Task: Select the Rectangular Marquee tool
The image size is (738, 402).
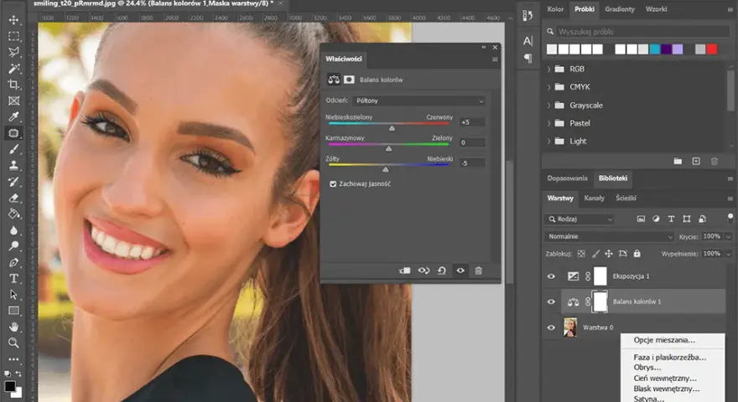Action: (13, 36)
